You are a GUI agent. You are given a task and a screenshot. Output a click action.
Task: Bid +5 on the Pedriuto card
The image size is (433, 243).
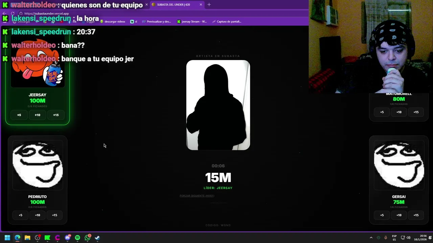point(21,215)
